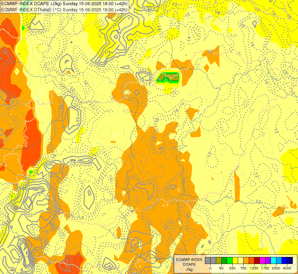Select the navy swatch in the legend

pos(290,261)
